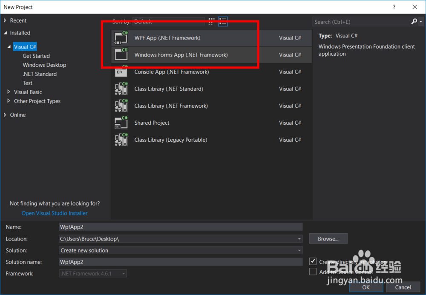Select Other Project Types in the tree
The image size is (426, 295).
[x=37, y=101]
